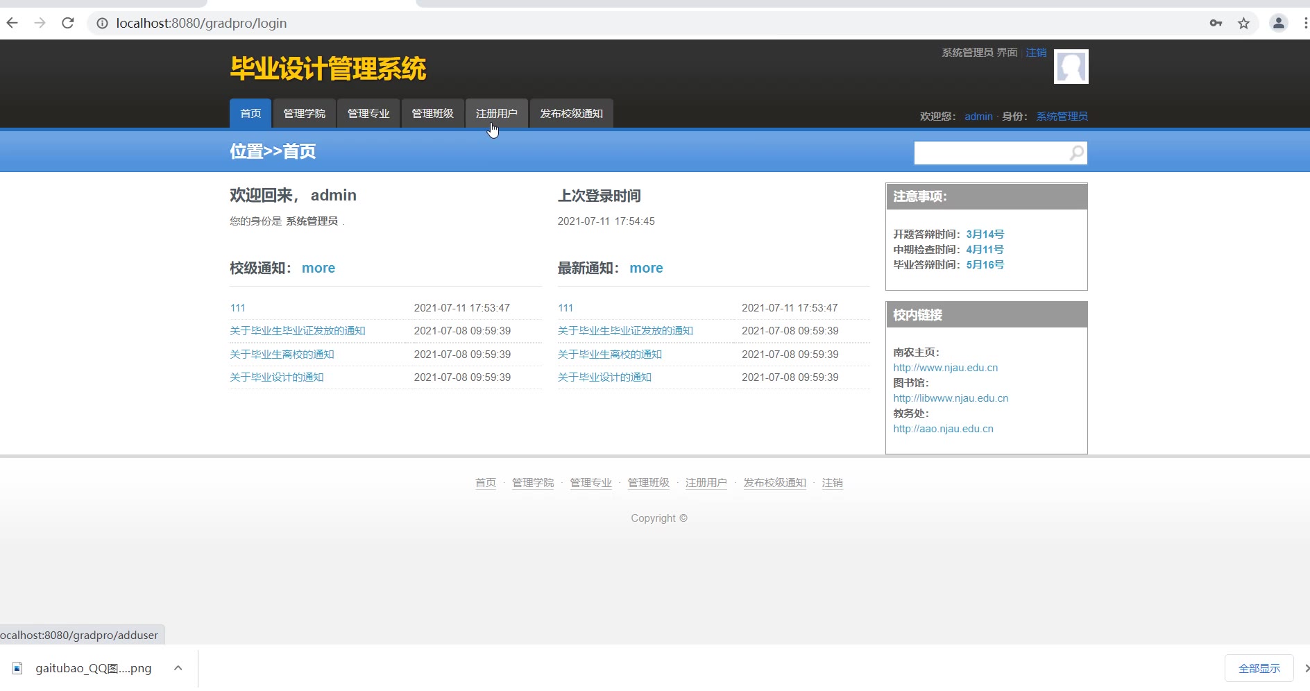Open the browser profile avatar icon
Image resolution: width=1310 pixels, height=691 pixels.
[x=1278, y=23]
